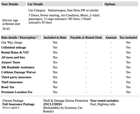The width and height of the screenshot is (140, 114).
Task: Click Included in Rate Yes for One Way charge
Action: coord(55,43)
